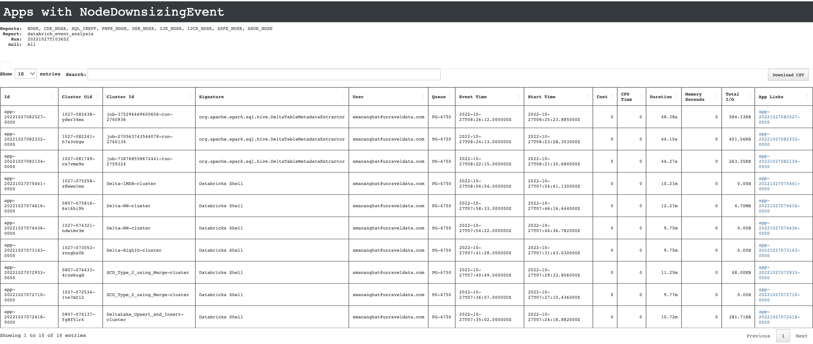Sort by Event Time column header

[490, 97]
